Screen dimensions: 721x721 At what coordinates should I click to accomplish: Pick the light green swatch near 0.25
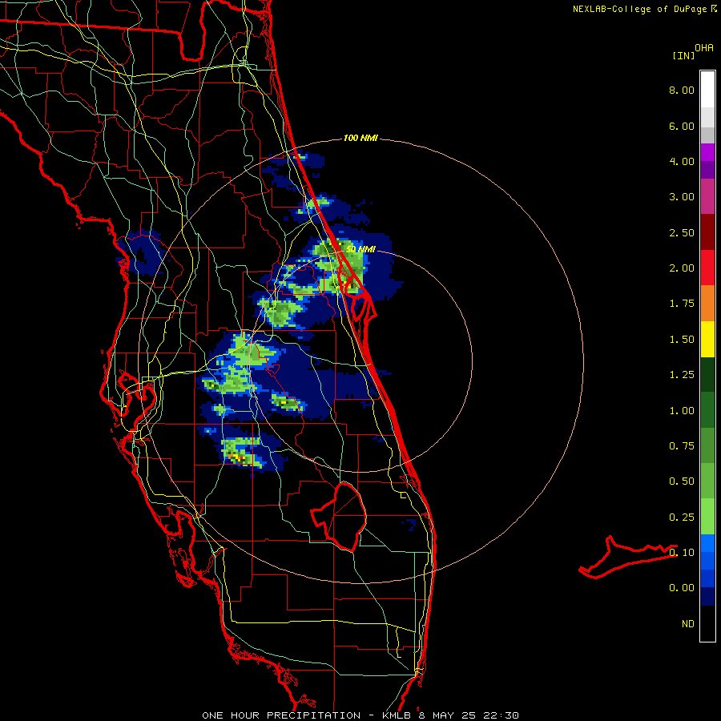point(707,517)
